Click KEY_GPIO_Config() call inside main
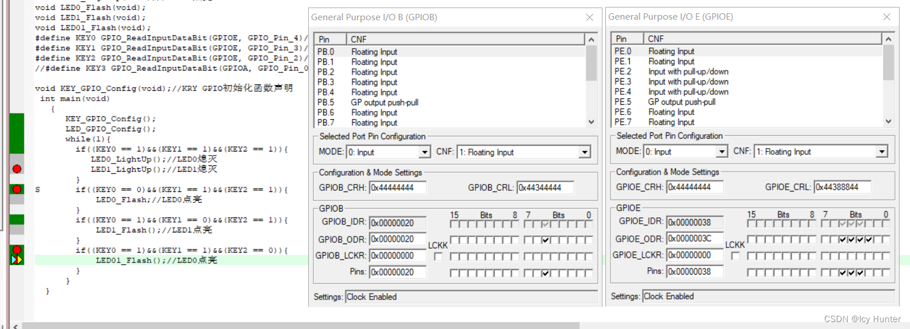 pyautogui.click(x=111, y=119)
